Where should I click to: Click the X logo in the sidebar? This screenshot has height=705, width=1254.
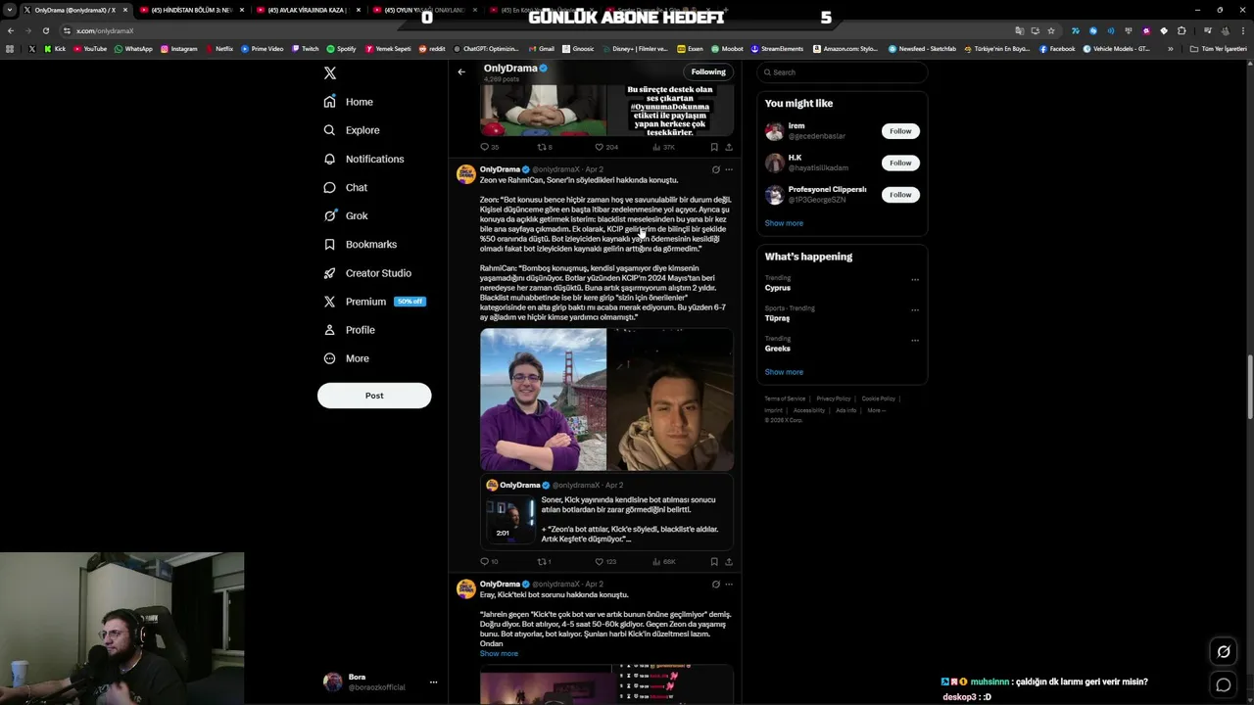330,73
